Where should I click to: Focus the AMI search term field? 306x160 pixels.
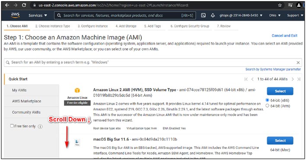[153, 62]
